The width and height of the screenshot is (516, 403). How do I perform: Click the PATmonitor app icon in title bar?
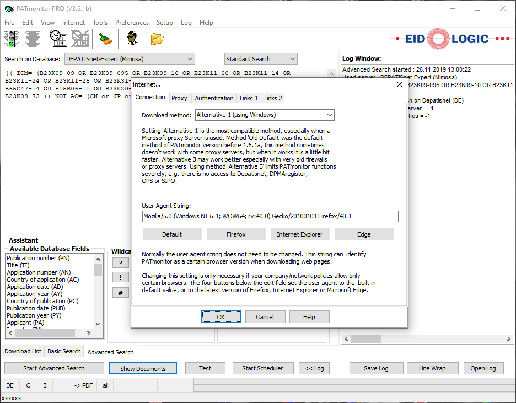click(9, 9)
